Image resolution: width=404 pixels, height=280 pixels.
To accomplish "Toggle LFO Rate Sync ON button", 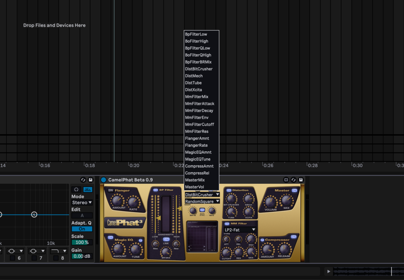I will pos(202,210).
